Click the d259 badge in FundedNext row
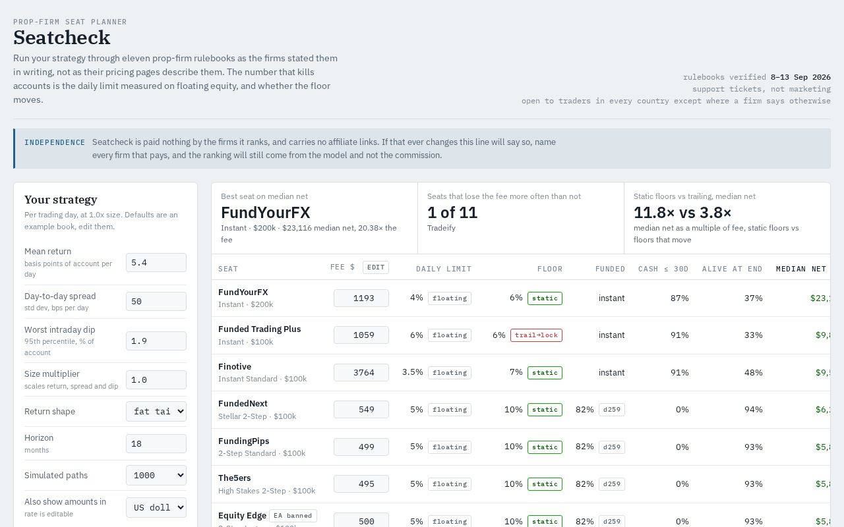The width and height of the screenshot is (844, 527). (612, 409)
